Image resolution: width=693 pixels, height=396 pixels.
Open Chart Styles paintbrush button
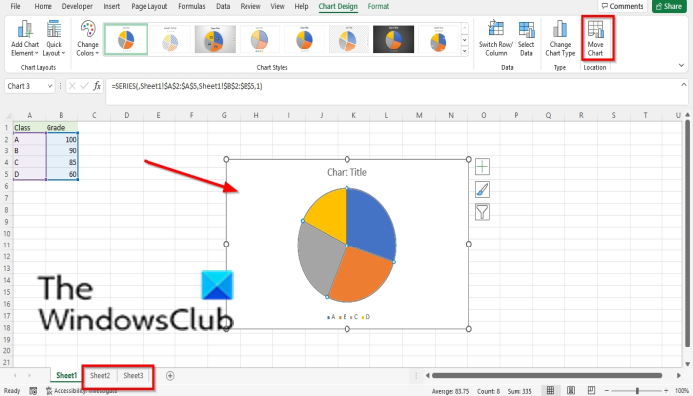click(x=482, y=190)
